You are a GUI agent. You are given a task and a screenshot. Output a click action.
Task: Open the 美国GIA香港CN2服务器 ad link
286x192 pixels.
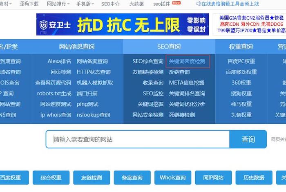pyautogui.click(x=252, y=18)
